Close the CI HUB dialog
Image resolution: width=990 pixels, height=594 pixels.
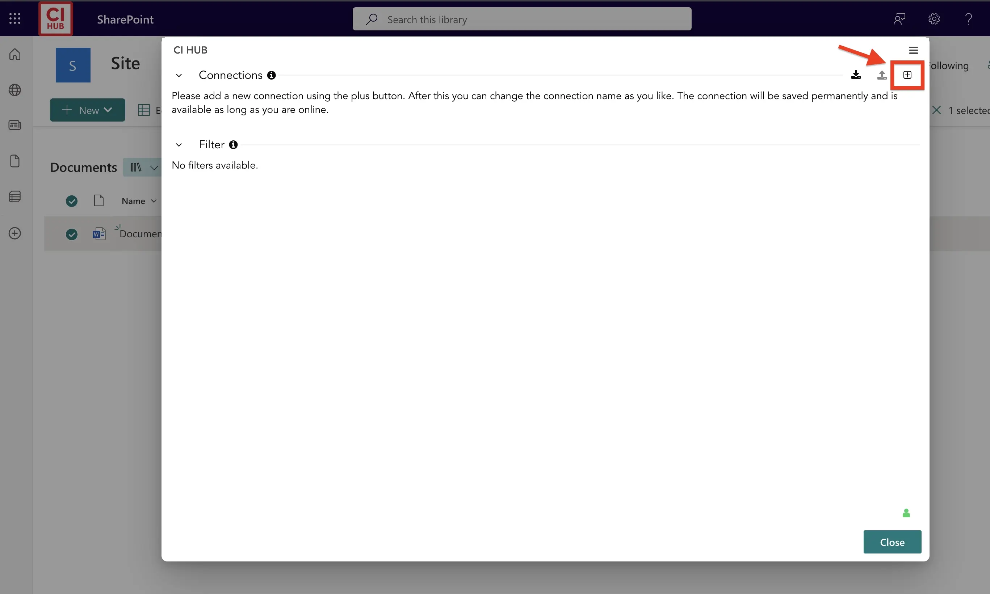pos(892,542)
